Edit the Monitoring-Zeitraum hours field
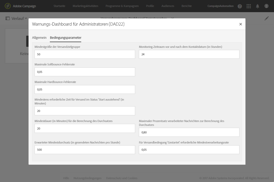 (x=189, y=54)
